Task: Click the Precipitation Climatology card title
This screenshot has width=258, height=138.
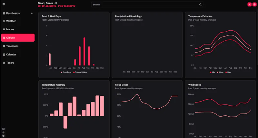Action: click(128, 16)
